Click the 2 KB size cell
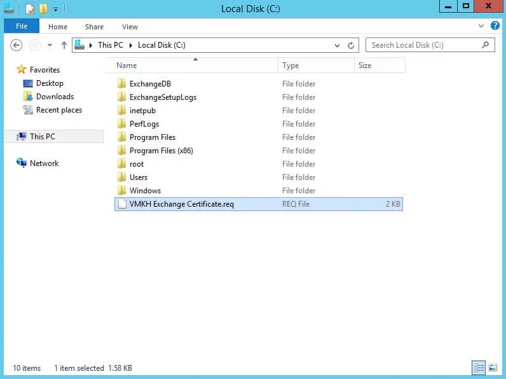This screenshot has width=506, height=379. (393, 204)
